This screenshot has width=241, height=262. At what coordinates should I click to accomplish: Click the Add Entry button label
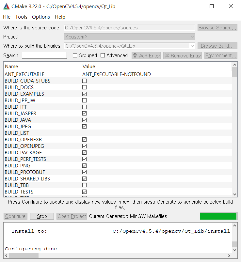149,55
